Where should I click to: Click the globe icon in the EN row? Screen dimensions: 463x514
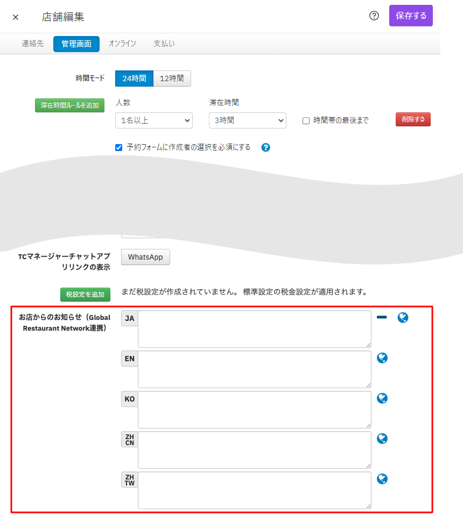click(382, 358)
